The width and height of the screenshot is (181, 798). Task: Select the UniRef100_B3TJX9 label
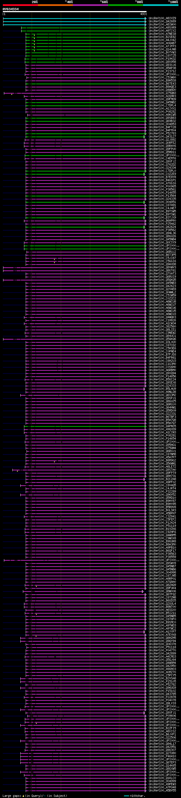point(162,217)
